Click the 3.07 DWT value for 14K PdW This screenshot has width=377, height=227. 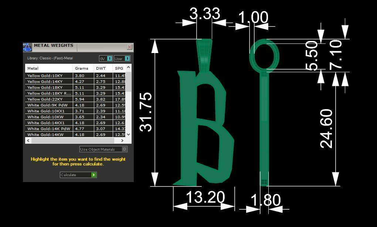pyautogui.click(x=101, y=129)
